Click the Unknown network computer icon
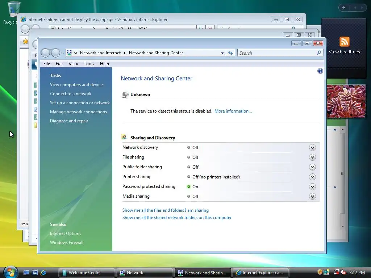Image resolution: width=371 pixels, height=278 pixels. click(x=125, y=94)
